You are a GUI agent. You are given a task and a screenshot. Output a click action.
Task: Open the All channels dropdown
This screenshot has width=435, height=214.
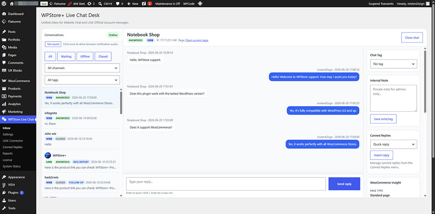coord(82,68)
